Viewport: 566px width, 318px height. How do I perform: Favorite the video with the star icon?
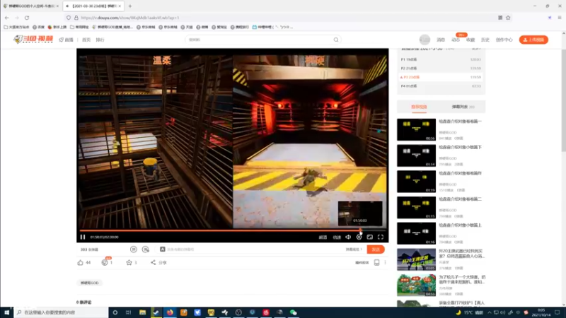pos(129,262)
